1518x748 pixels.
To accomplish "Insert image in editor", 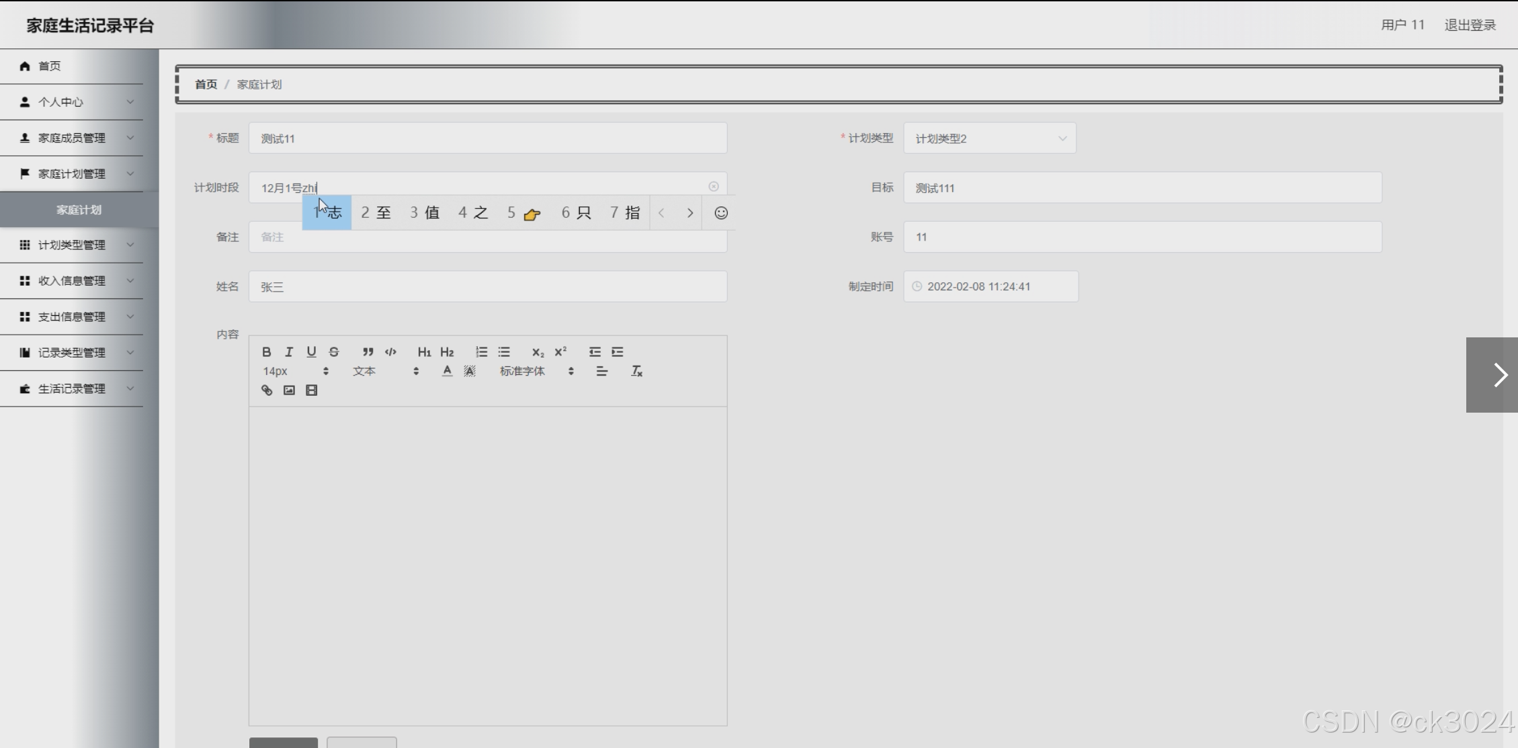I will point(289,390).
